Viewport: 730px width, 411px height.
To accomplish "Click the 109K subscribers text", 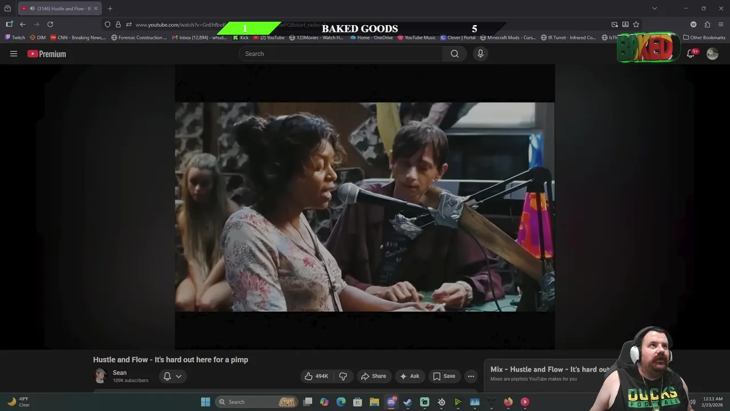I will point(131,381).
